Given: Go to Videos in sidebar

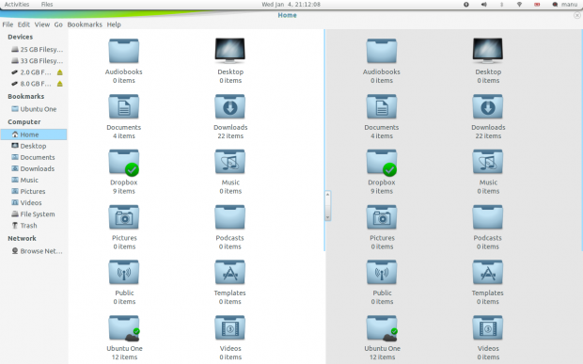Looking at the screenshot, I should [x=26, y=202].
